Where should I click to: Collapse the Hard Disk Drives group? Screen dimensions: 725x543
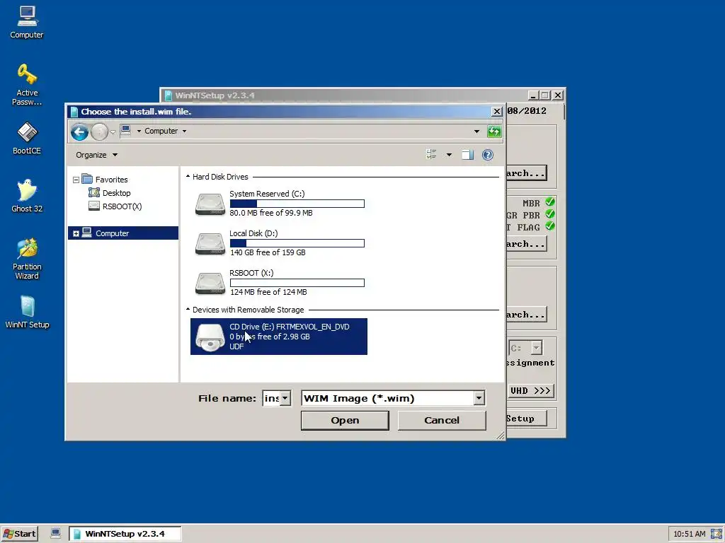point(188,176)
